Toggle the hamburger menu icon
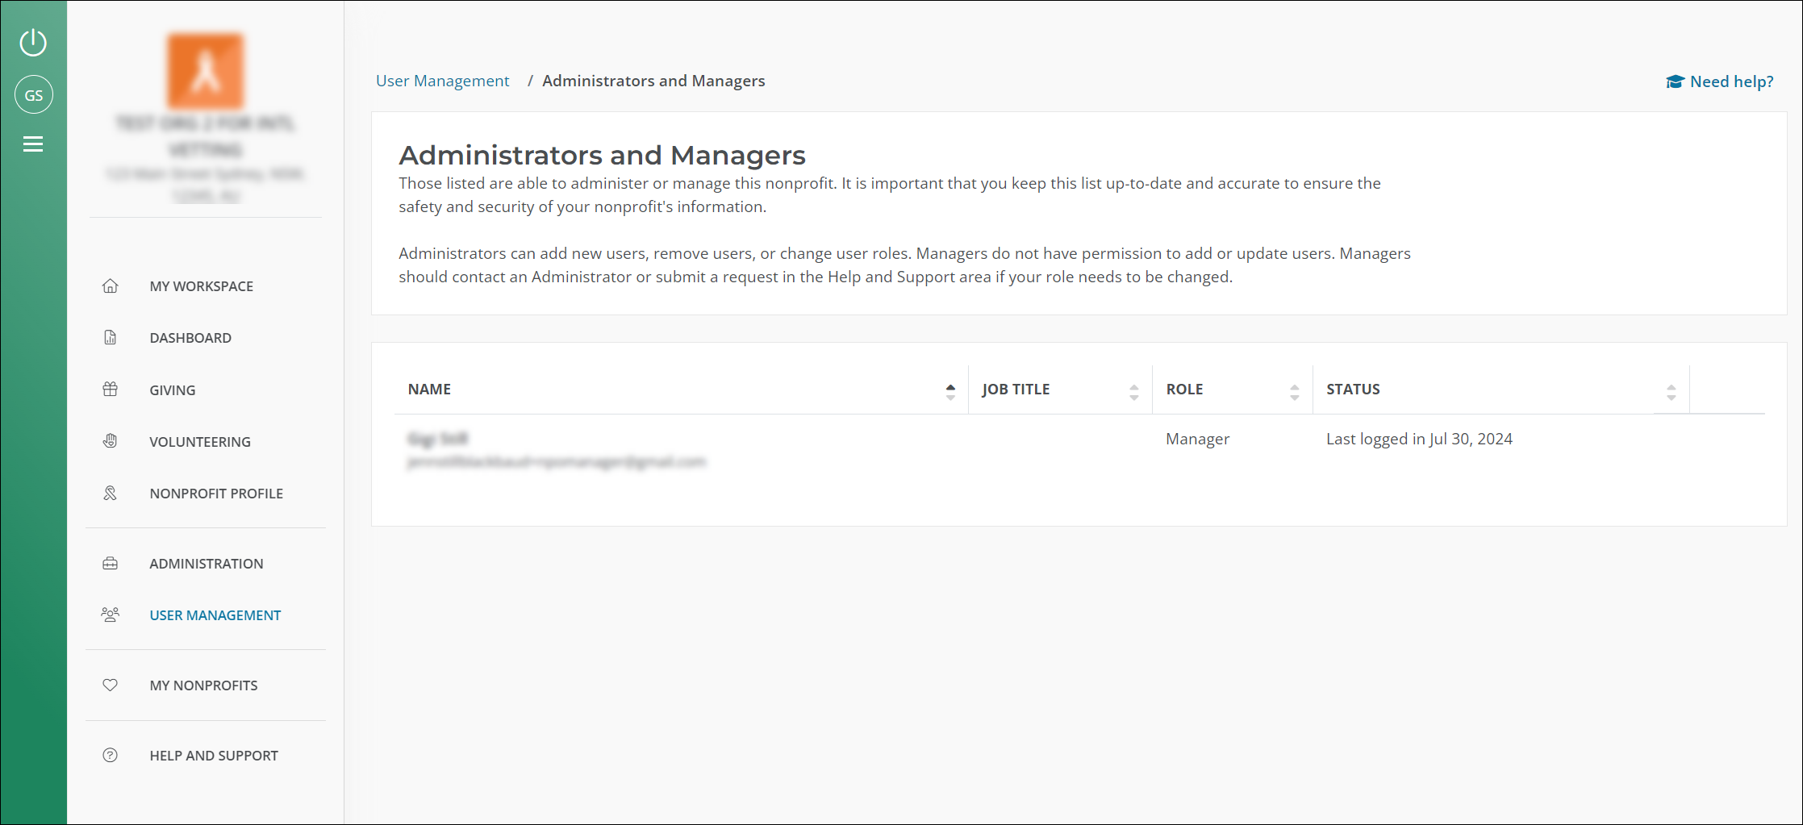The width and height of the screenshot is (1803, 825). tap(33, 144)
